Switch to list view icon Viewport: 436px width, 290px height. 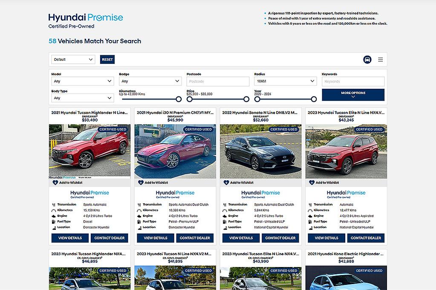(x=381, y=60)
